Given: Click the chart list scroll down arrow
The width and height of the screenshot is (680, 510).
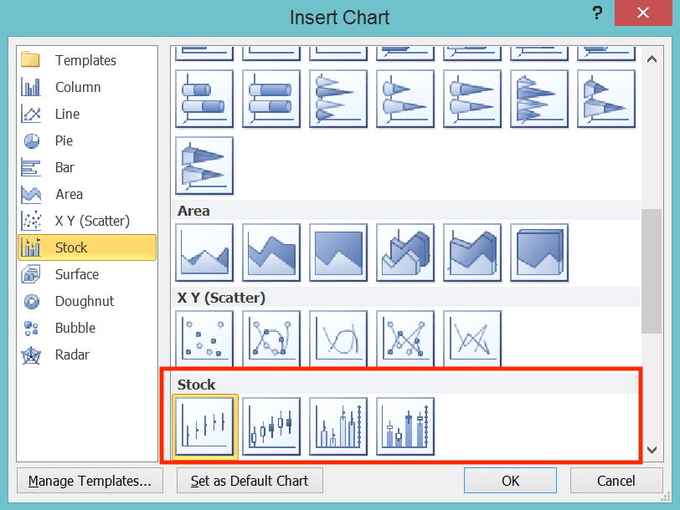Looking at the screenshot, I should point(652,450).
